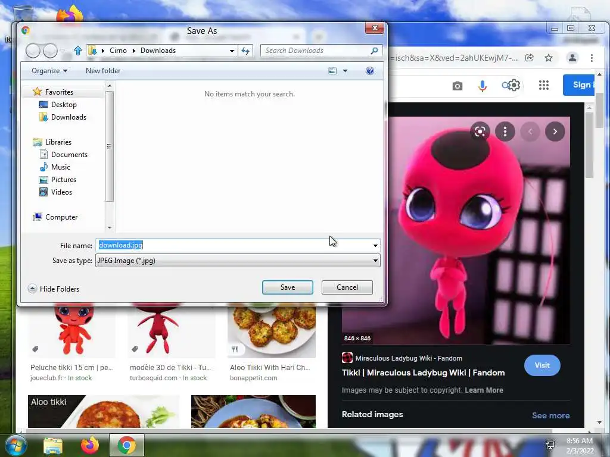
Task: Open the Pictures library
Action: point(63,180)
